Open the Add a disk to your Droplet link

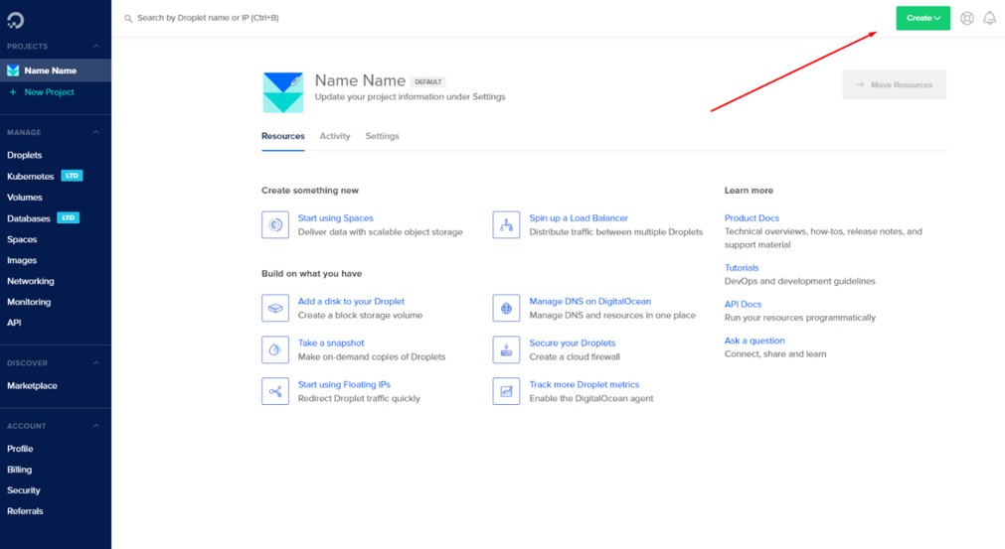[351, 302]
